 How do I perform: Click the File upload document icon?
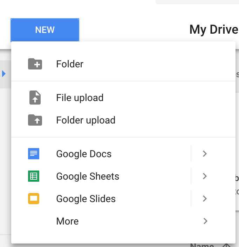coord(35,98)
